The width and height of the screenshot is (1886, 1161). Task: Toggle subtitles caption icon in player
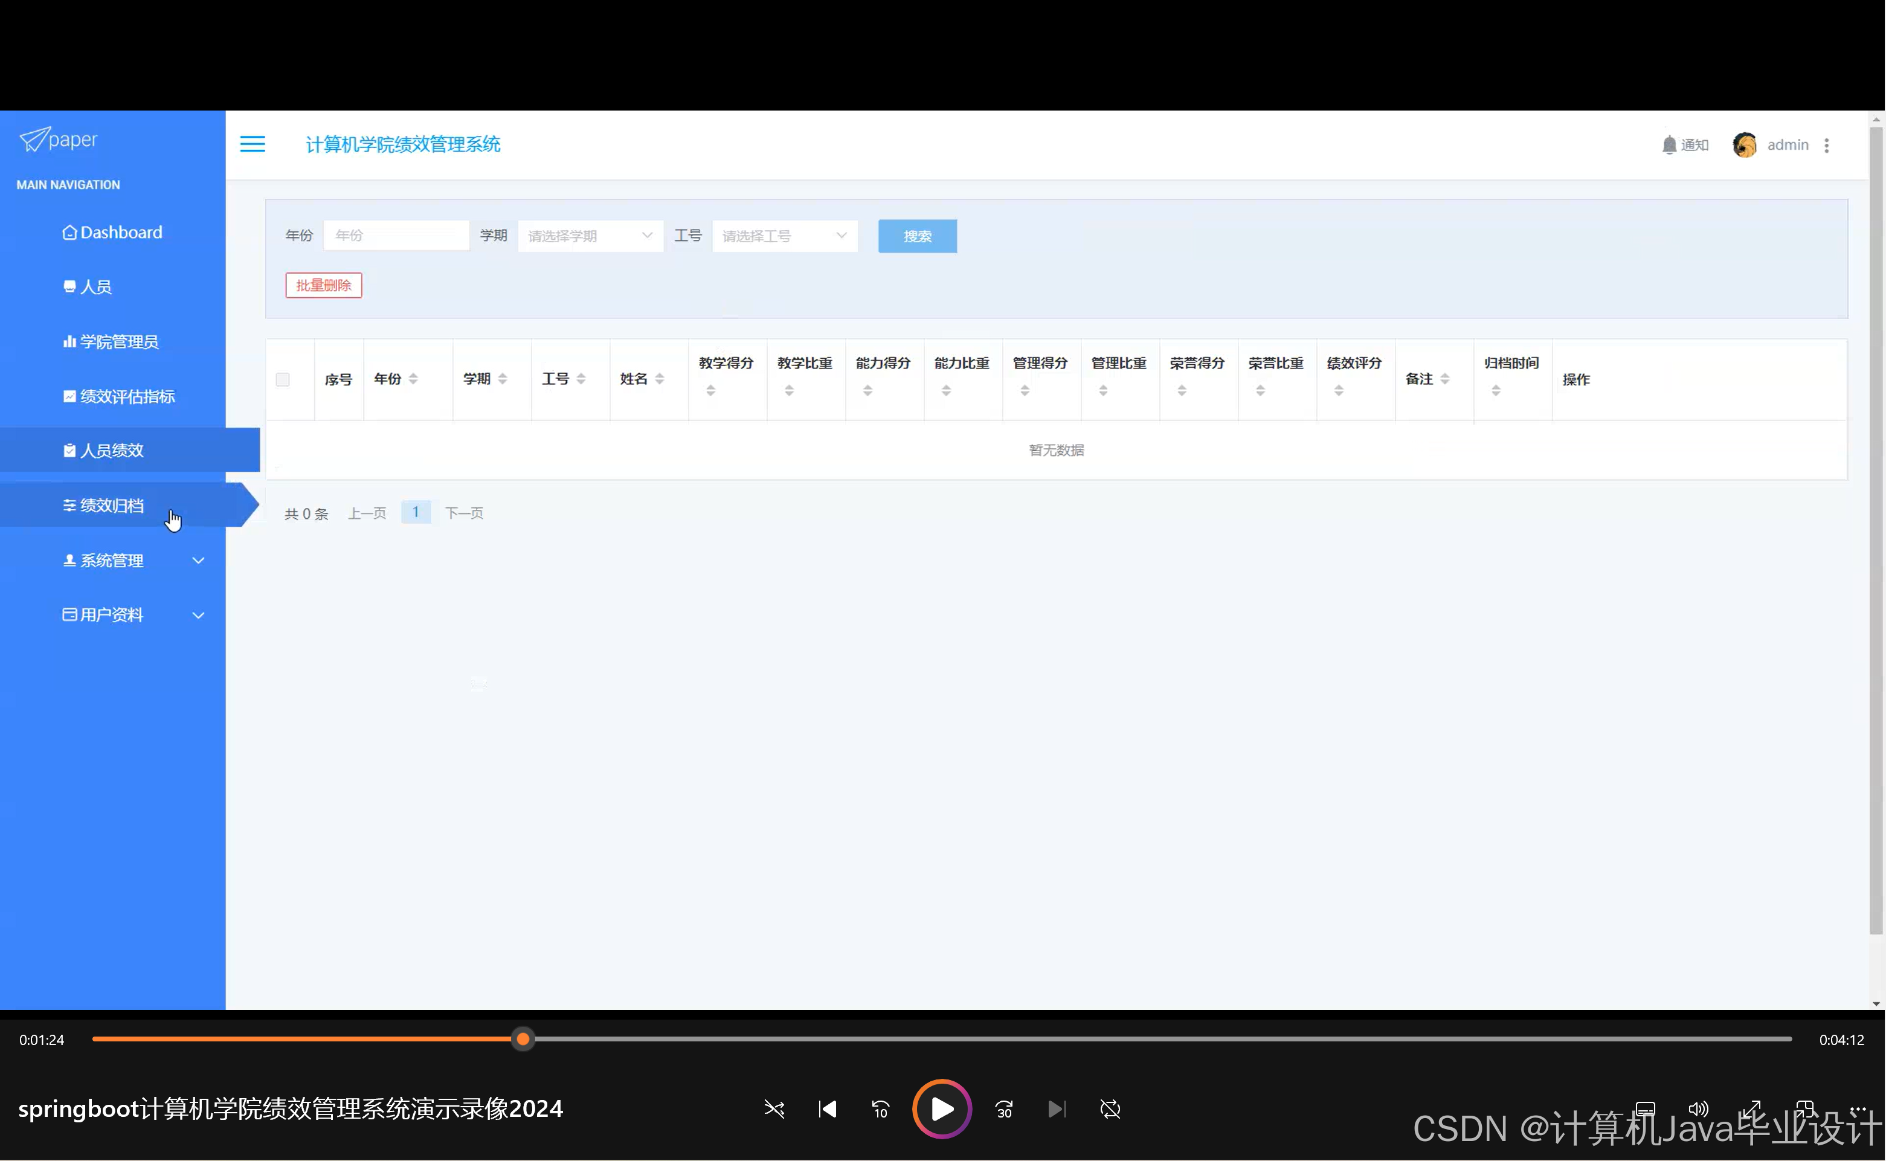1645,1110
